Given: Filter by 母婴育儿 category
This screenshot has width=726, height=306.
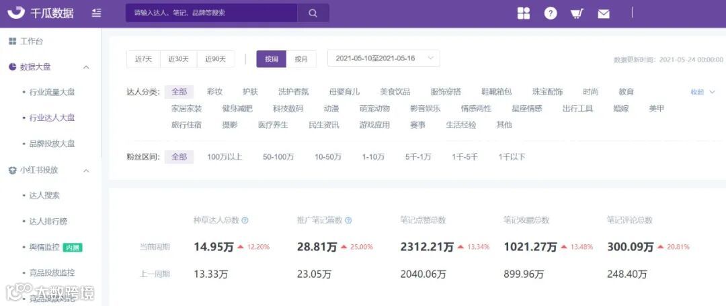Looking at the screenshot, I should (x=344, y=92).
